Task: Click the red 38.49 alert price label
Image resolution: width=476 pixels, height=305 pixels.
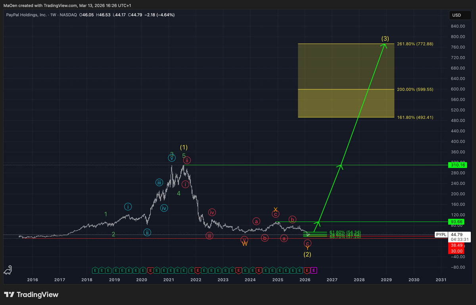Action: [456, 246]
